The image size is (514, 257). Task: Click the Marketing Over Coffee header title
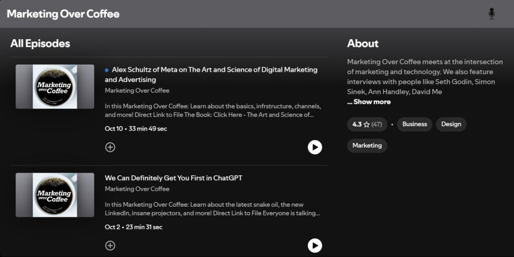(x=63, y=14)
